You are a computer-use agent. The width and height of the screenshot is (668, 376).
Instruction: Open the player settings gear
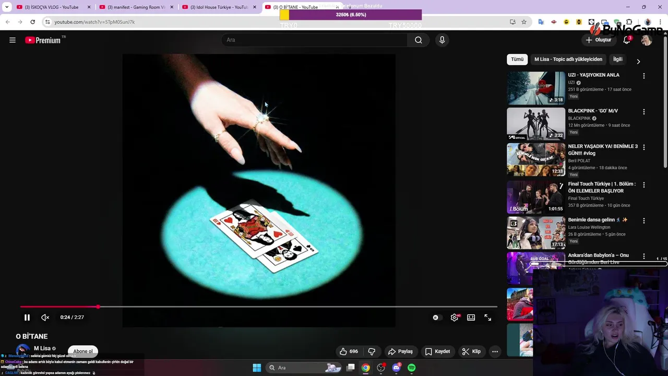[455, 317]
